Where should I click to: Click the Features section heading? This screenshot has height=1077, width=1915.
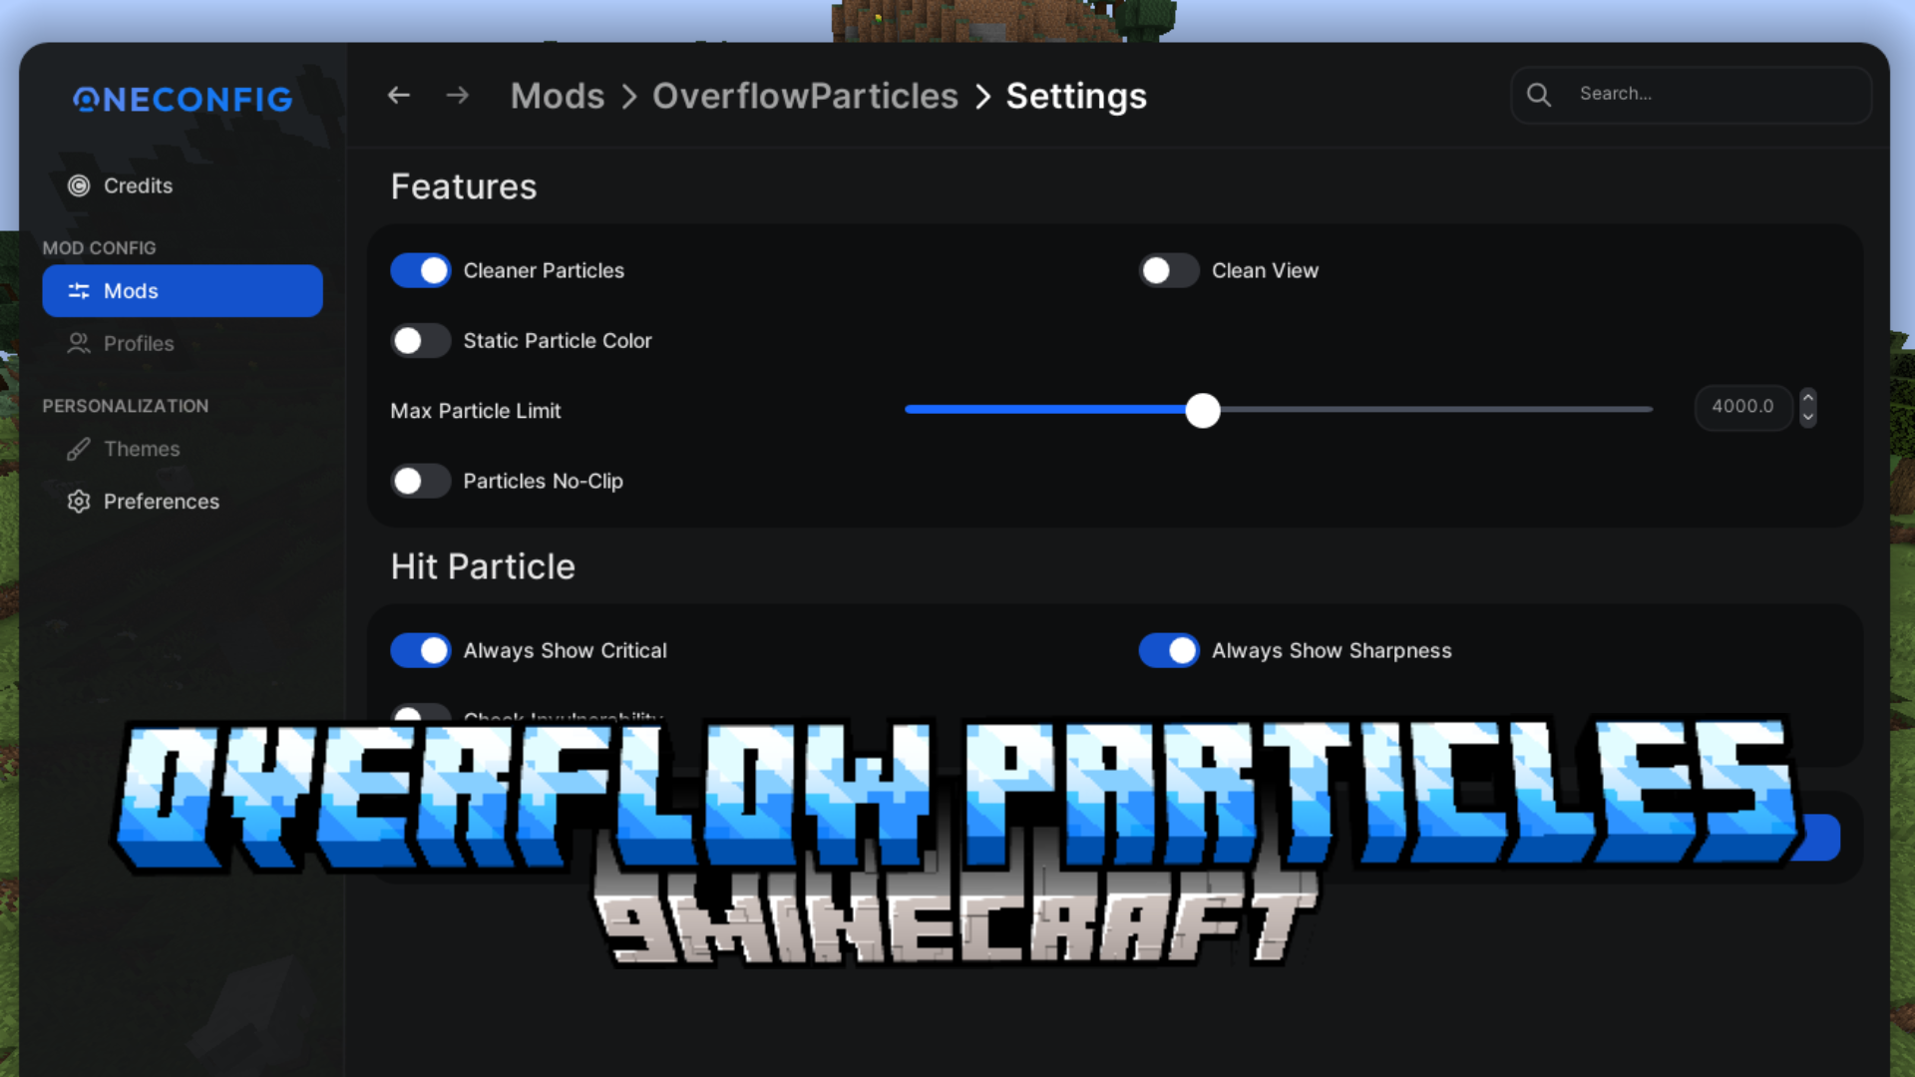tap(464, 187)
